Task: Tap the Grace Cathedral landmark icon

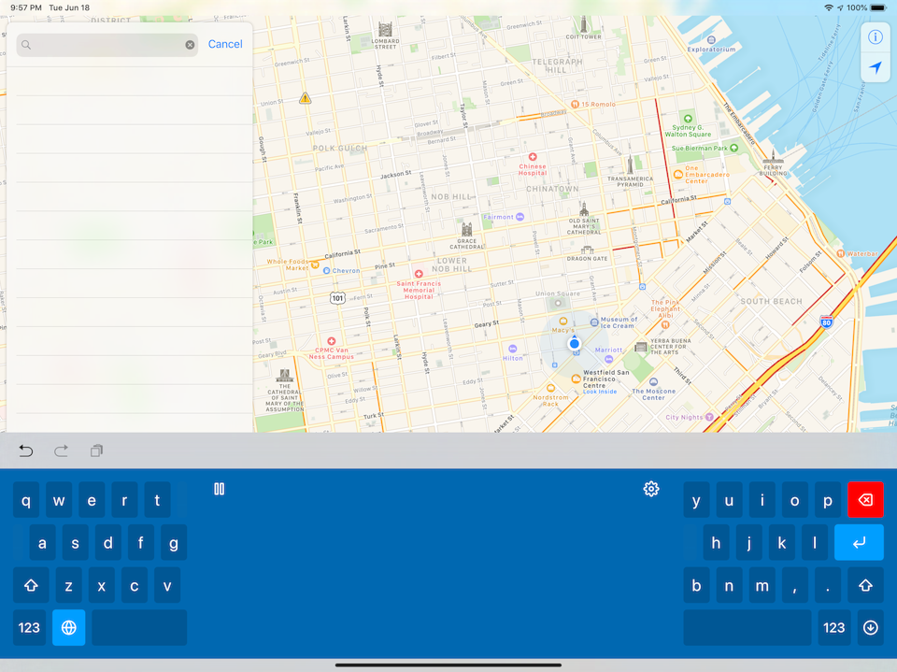Action: [467, 230]
